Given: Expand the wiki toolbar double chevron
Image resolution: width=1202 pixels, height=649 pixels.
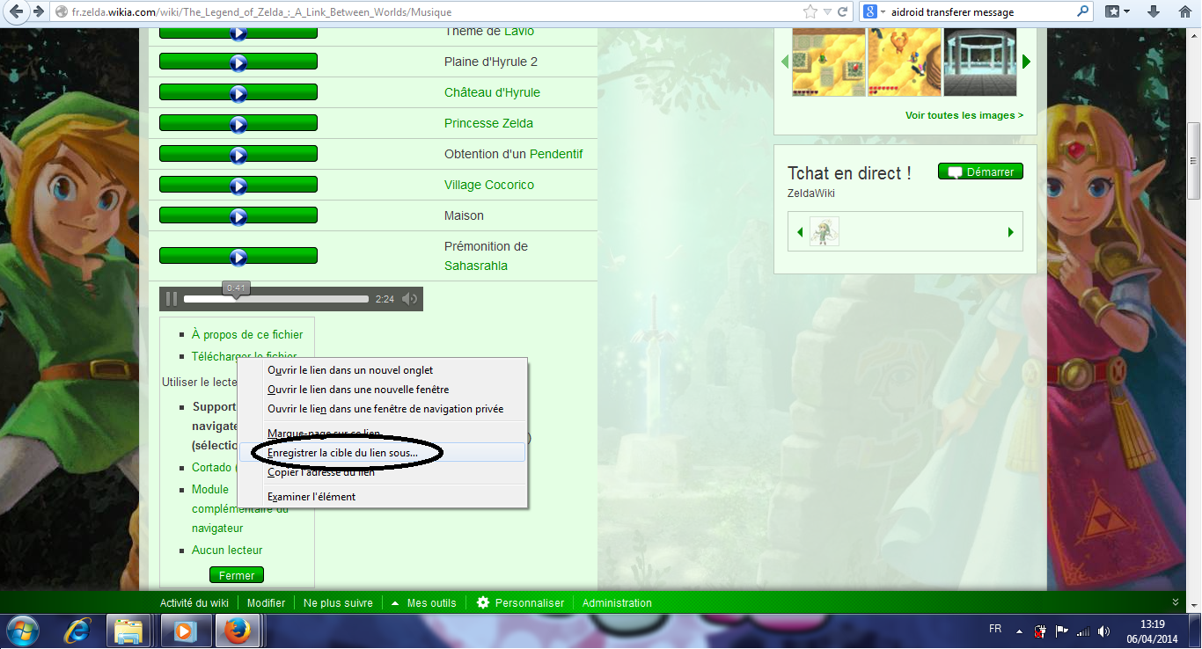Looking at the screenshot, I should (x=1176, y=602).
